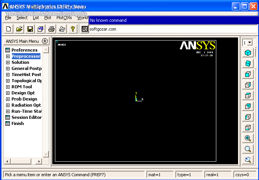Click the Save database floppy icon

pyautogui.click(x=30, y=29)
